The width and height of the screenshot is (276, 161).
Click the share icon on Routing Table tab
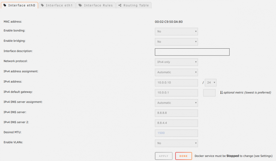click(x=120, y=5)
